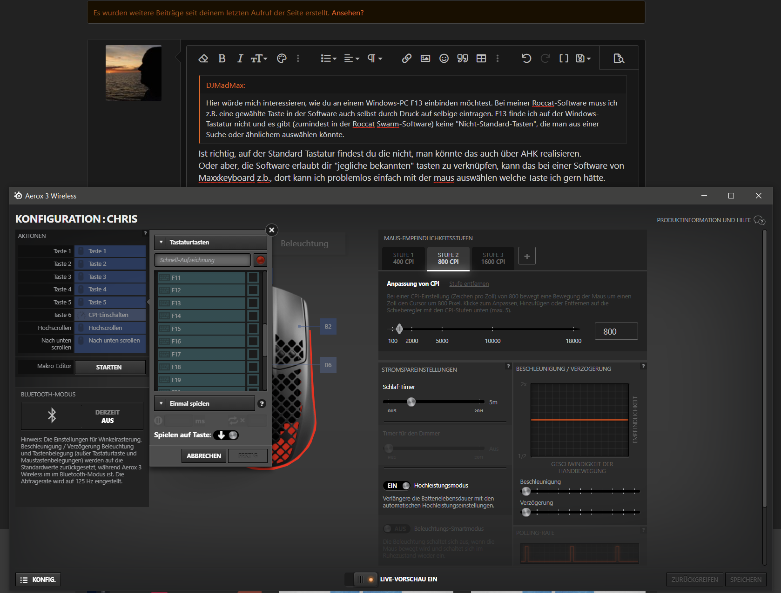This screenshot has width=781, height=593.
Task: Insert a table in the forum editor
Action: click(x=481, y=59)
